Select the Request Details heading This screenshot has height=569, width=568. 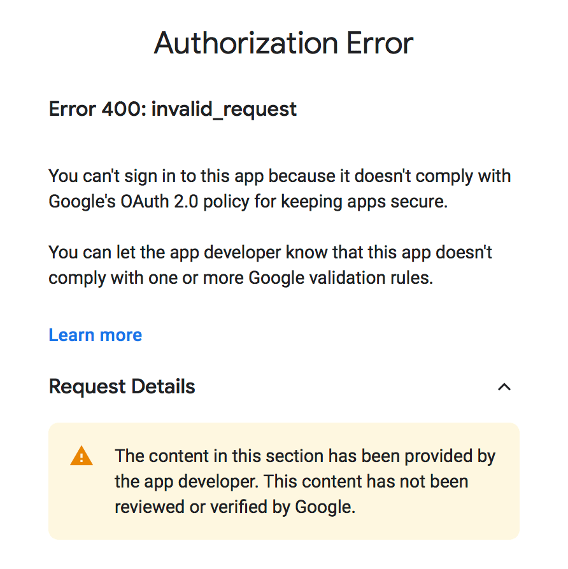(121, 386)
